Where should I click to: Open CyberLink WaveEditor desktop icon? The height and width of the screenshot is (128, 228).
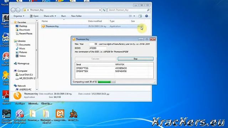[x=6, y=116]
